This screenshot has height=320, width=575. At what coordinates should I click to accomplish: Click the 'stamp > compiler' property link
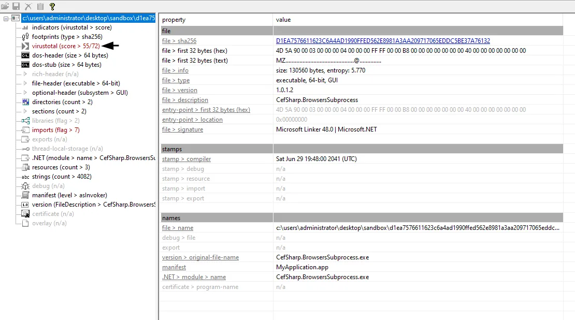tap(186, 159)
